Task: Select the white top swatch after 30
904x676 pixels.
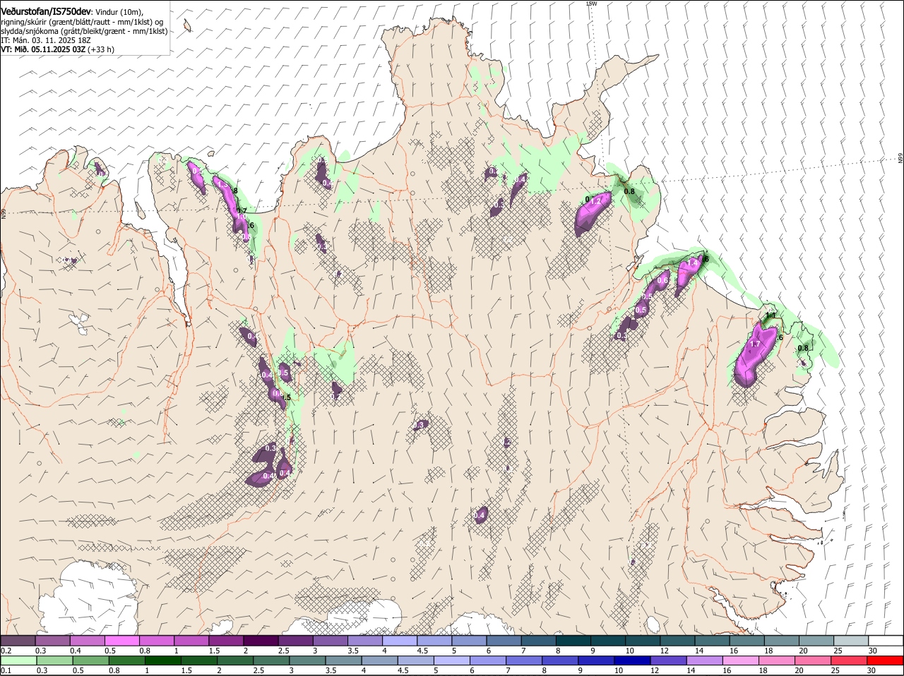Action: click(x=886, y=641)
